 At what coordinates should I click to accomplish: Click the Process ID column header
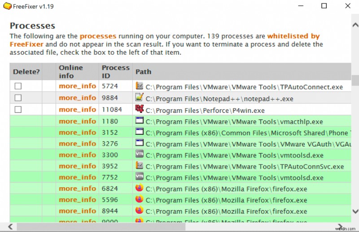pos(116,72)
